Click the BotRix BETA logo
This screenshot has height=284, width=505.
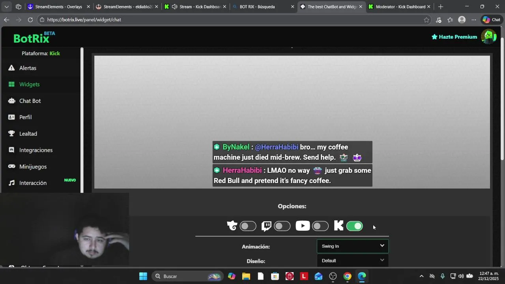point(34,37)
